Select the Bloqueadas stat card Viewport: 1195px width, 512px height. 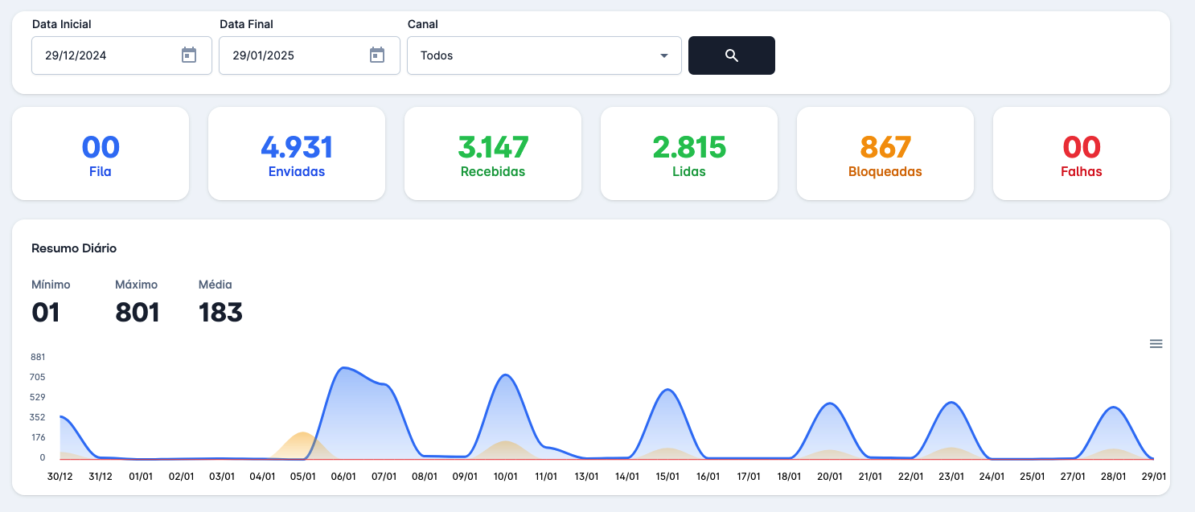coord(885,154)
